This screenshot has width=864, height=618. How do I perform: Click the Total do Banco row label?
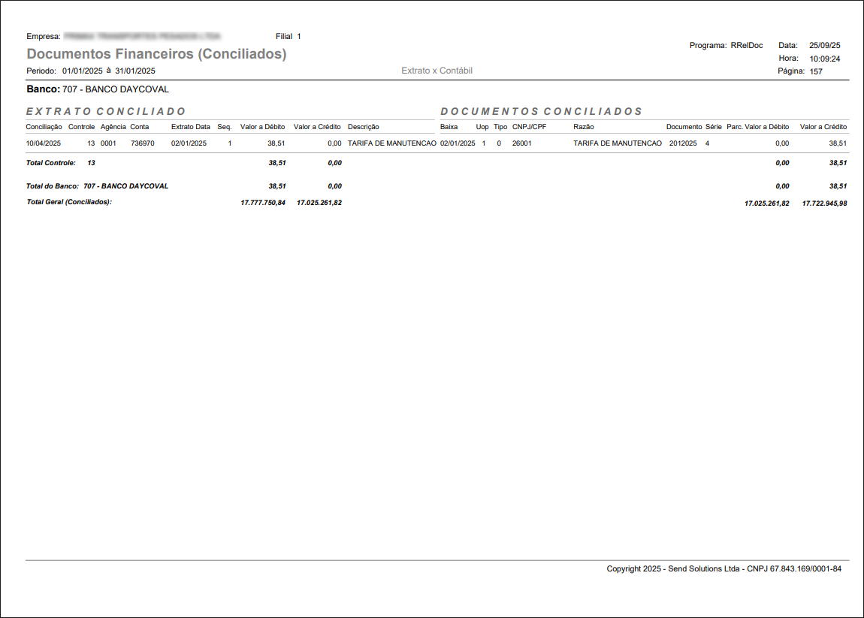tap(97, 185)
